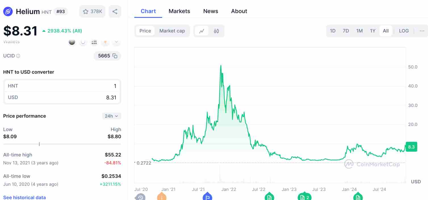Switch to the candlestick chart icon

(x=216, y=31)
